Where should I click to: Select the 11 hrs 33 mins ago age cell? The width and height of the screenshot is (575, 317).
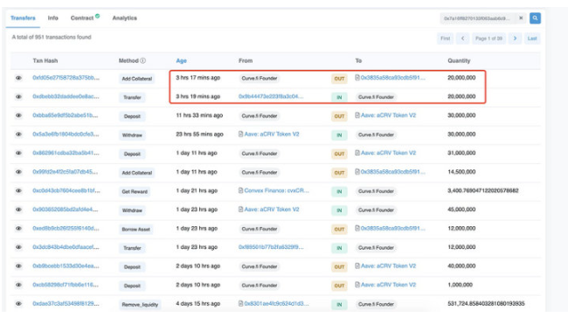click(x=199, y=115)
